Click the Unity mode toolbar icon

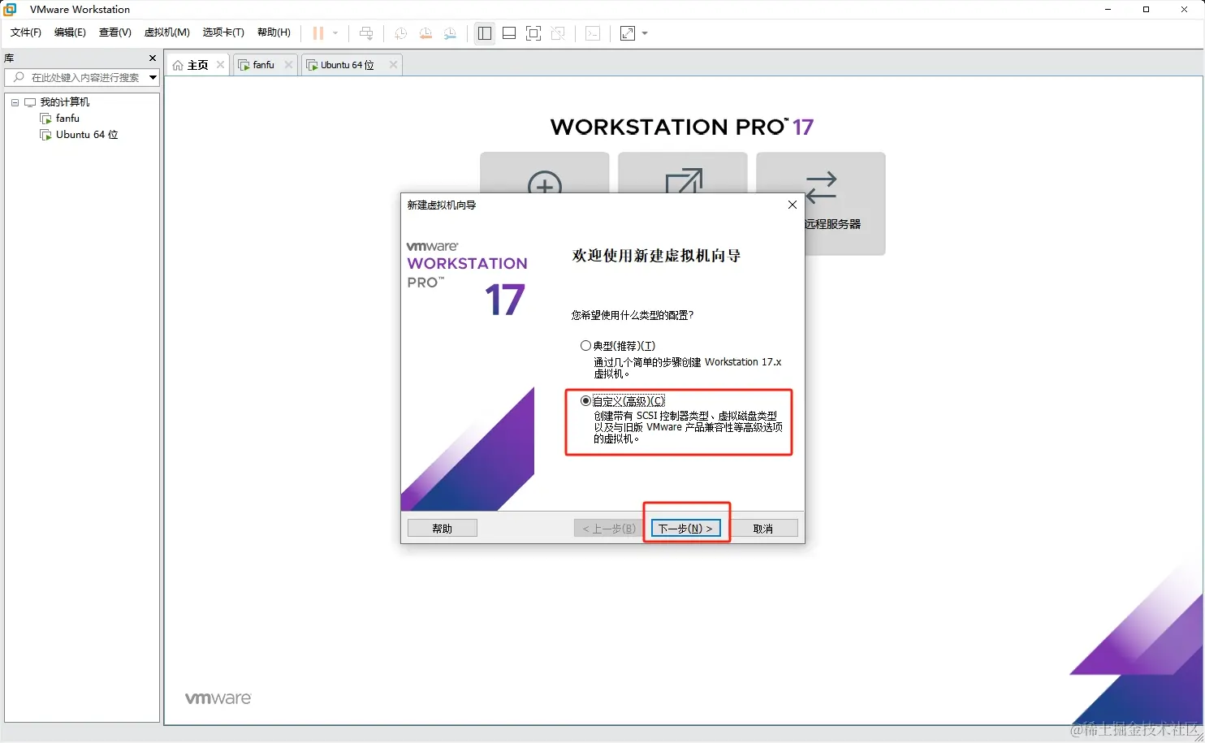(x=558, y=33)
